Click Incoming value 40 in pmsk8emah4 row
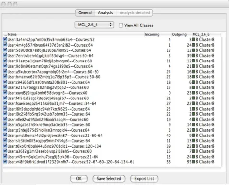 (x=169, y=136)
